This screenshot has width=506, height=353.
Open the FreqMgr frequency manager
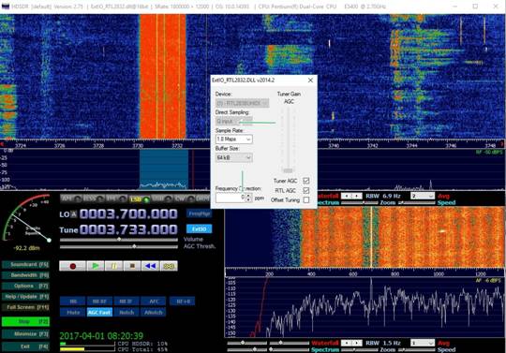pyautogui.click(x=199, y=213)
